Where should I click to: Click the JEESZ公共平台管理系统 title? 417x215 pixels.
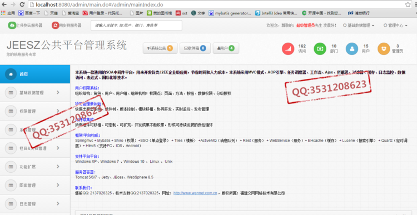(x=67, y=45)
